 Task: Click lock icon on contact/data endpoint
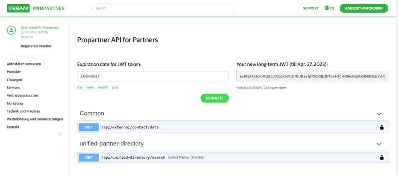point(382,128)
